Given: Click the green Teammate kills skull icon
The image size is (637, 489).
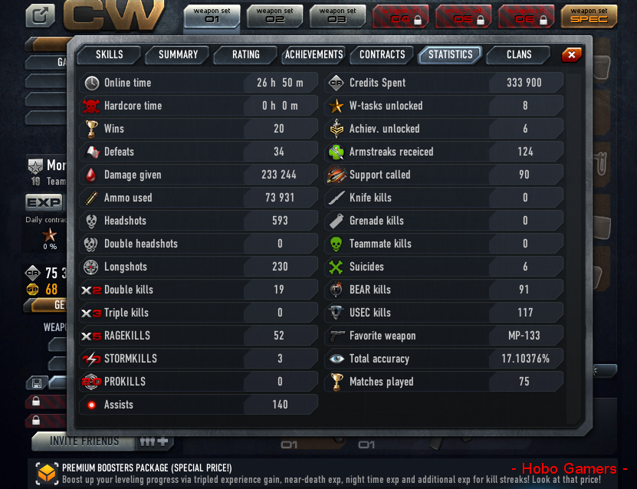Looking at the screenshot, I should (x=336, y=244).
